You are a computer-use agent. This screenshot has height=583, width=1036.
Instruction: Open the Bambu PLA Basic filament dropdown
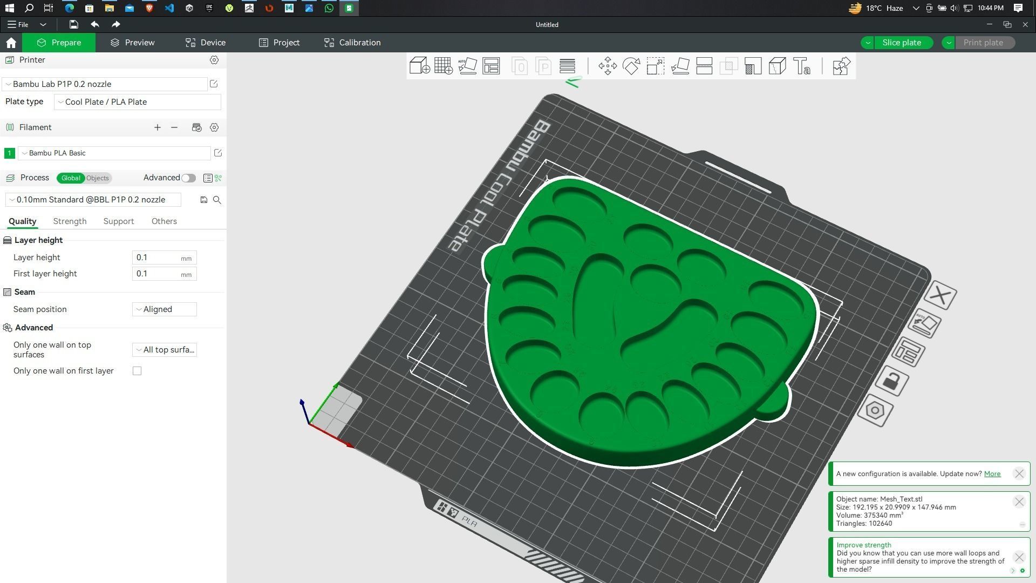(x=114, y=153)
